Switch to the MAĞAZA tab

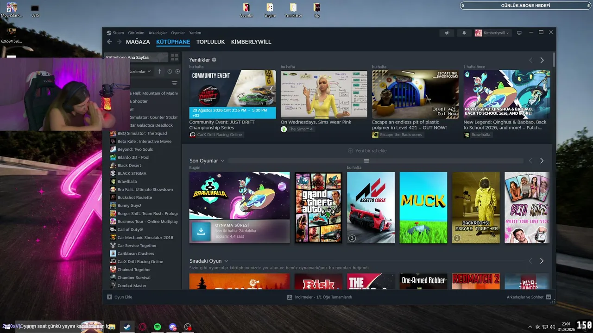pos(138,42)
